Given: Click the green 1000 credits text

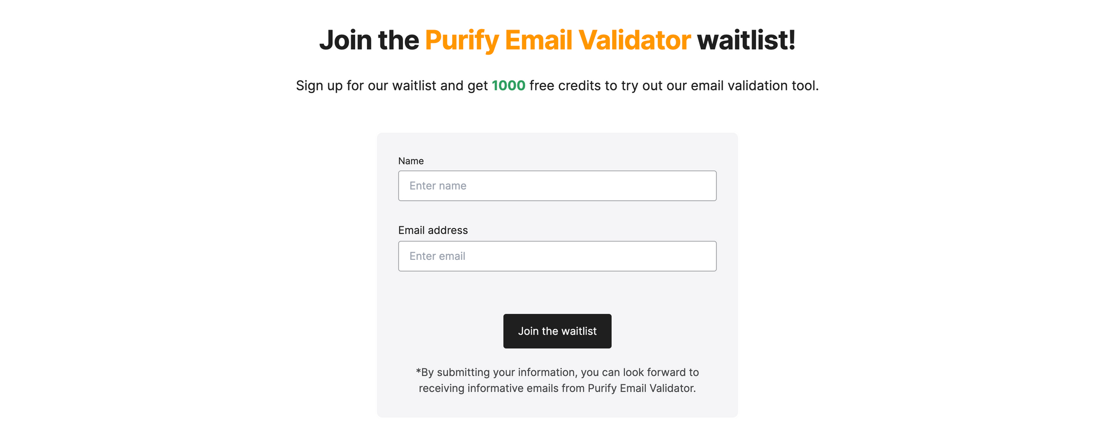Looking at the screenshot, I should coord(508,85).
